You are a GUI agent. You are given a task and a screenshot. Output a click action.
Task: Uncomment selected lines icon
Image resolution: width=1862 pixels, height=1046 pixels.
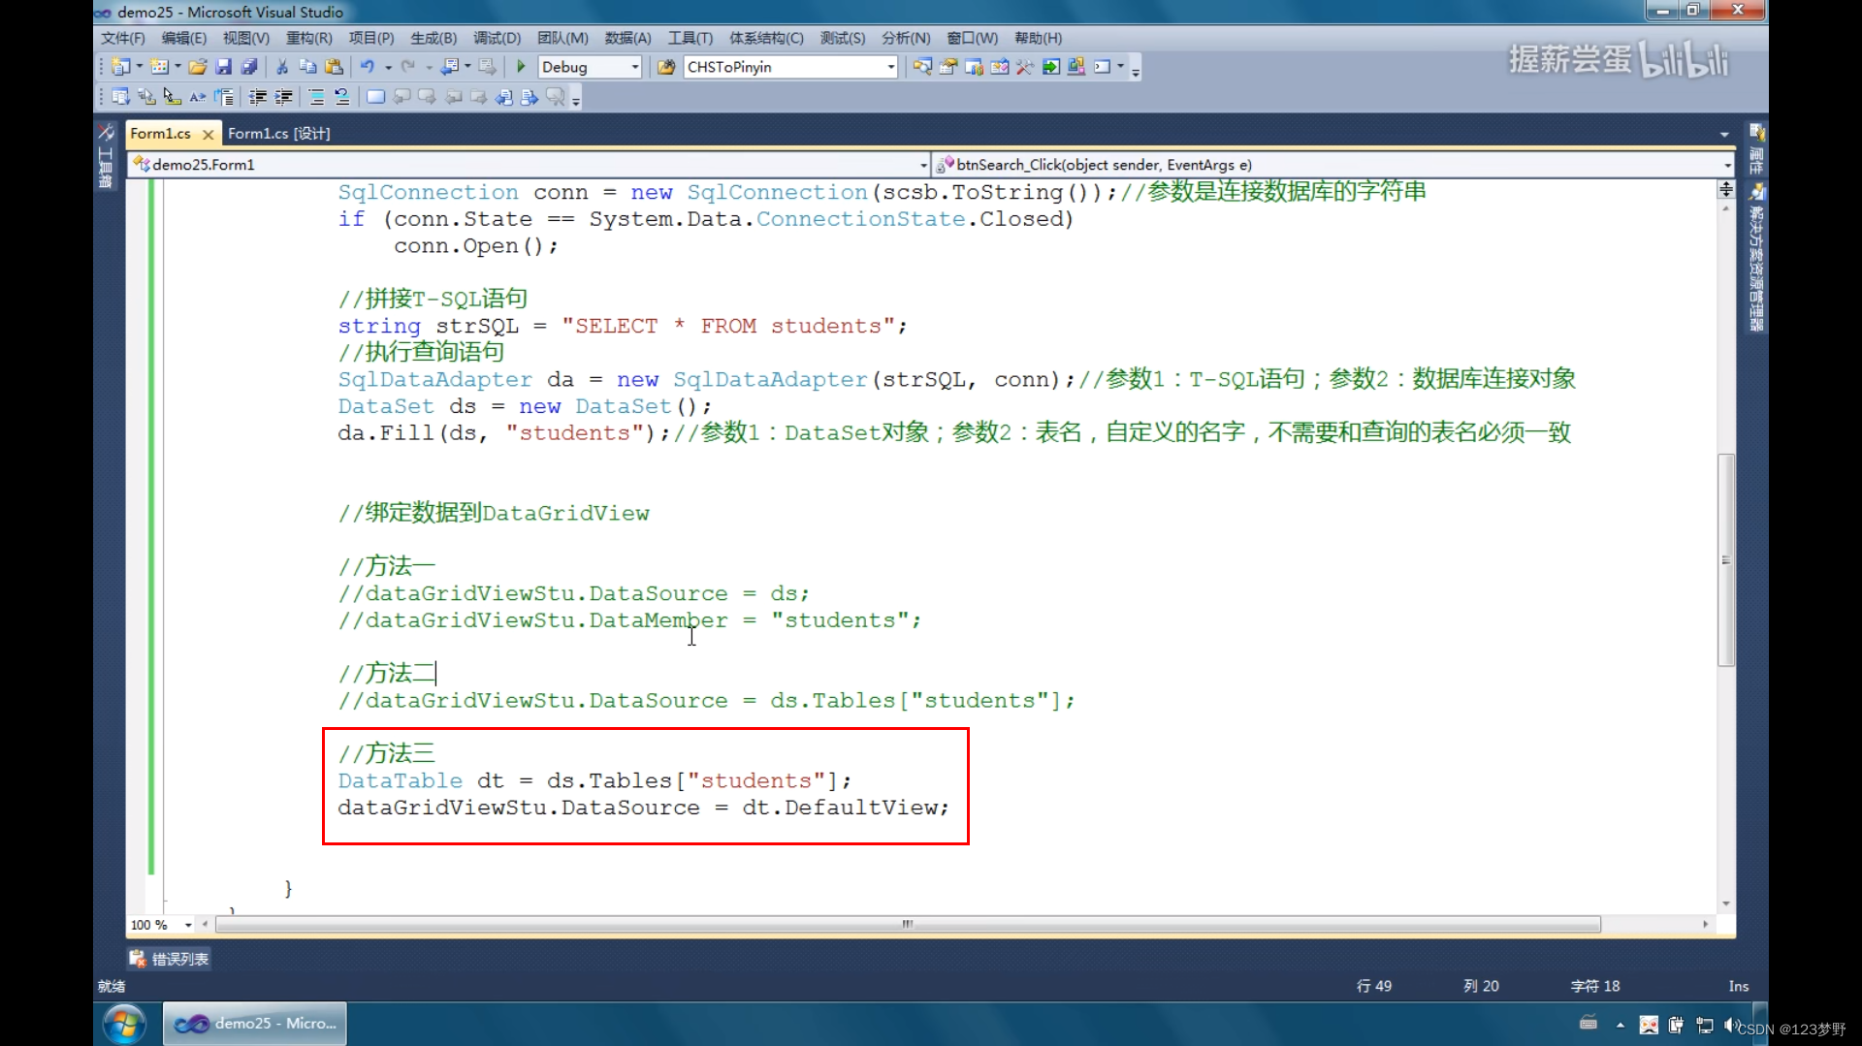point(342,97)
